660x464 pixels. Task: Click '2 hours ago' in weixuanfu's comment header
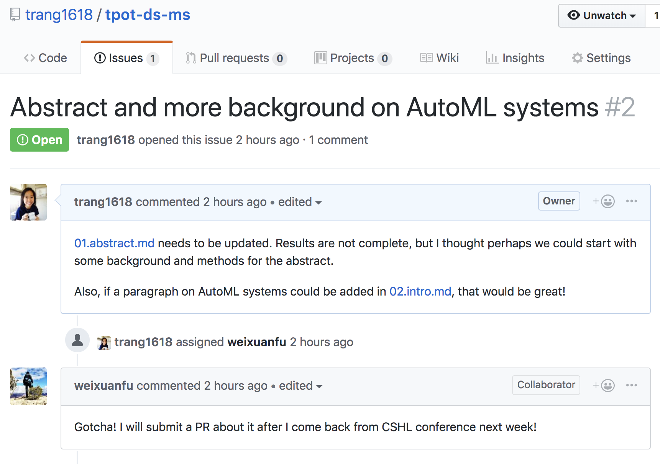tap(236, 386)
